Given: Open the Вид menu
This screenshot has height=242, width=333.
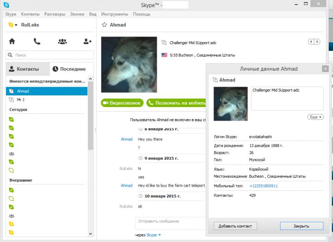Looking at the screenshot, I should [x=92, y=14].
